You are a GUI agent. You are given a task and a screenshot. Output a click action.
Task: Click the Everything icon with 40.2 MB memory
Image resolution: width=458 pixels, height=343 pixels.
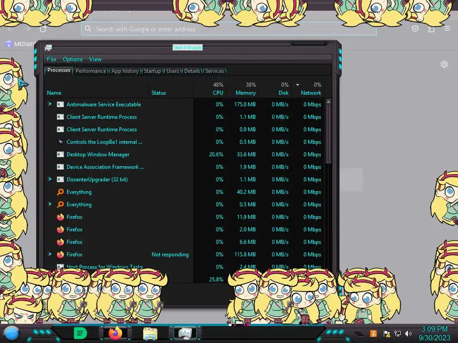(x=60, y=192)
